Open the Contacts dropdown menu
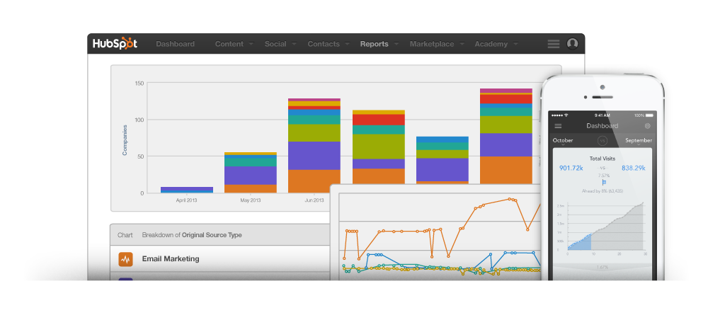The image size is (708, 325). click(328, 44)
